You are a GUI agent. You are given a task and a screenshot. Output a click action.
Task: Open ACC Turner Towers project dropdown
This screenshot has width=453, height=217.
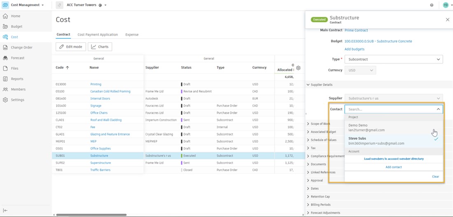click(x=105, y=5)
